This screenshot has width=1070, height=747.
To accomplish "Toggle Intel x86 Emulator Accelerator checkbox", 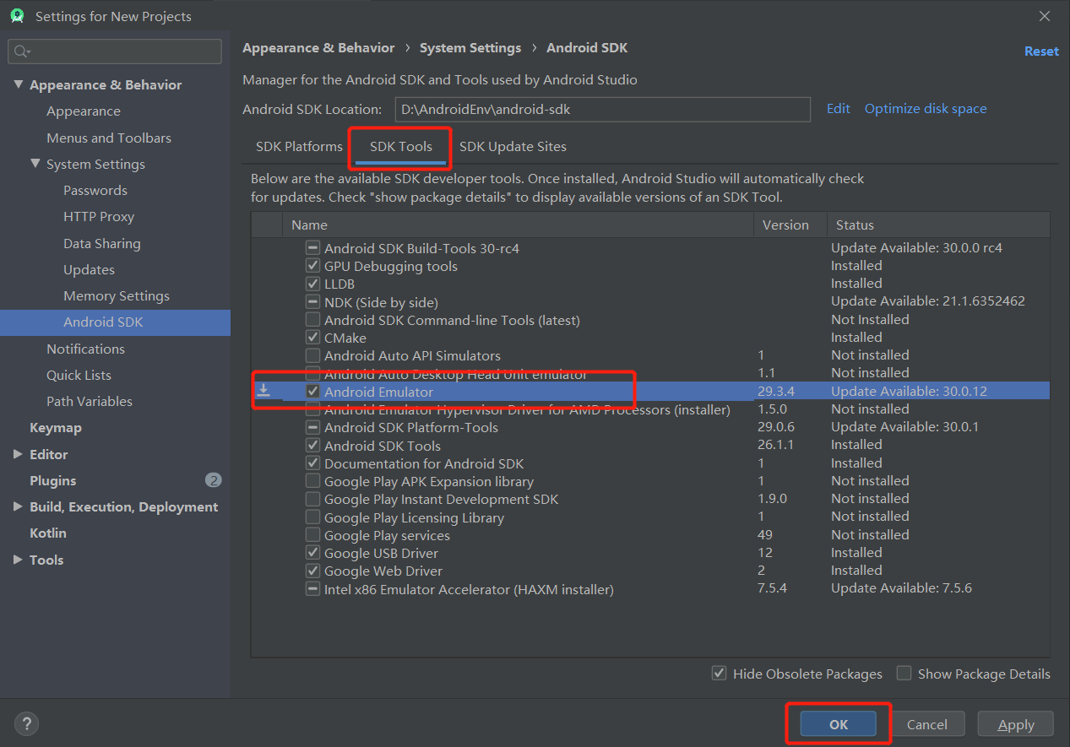I will point(312,589).
